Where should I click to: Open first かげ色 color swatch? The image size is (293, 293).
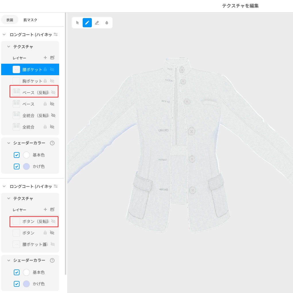[x=26, y=166]
